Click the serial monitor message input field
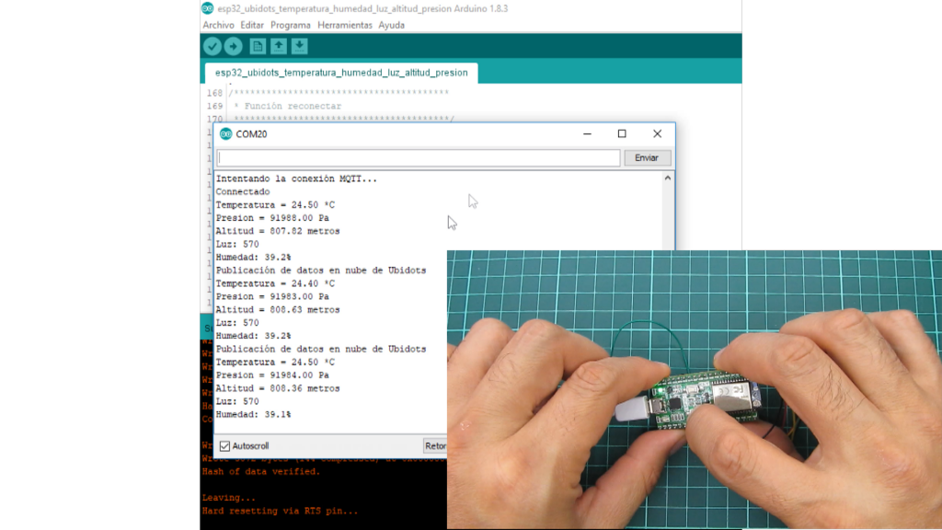942x530 pixels. (419, 158)
